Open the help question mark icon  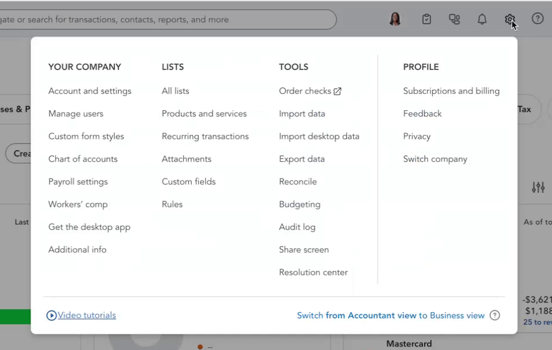(537, 19)
